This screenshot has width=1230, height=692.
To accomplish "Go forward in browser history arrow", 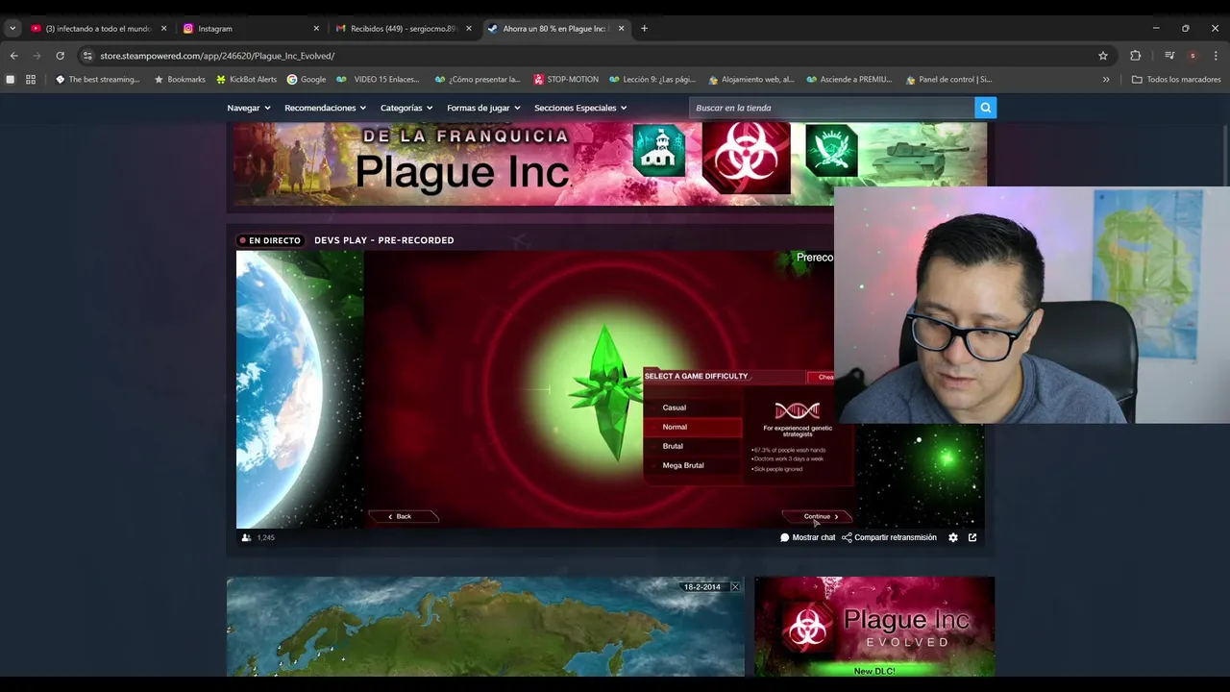I will tap(37, 56).
